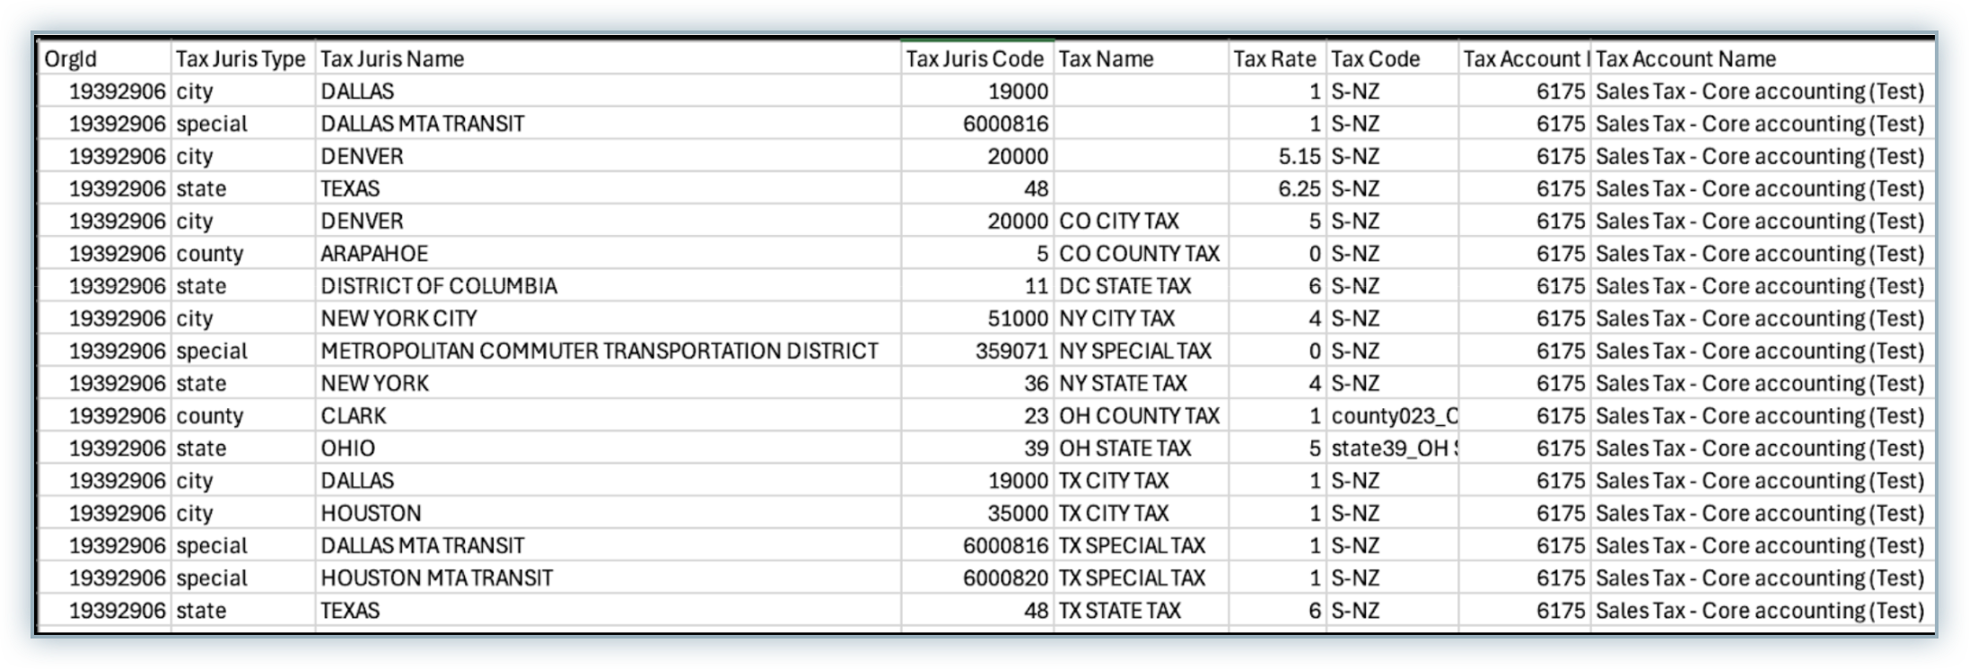Click the 5.15 tax rate cell
The height and width of the screenshot is (669, 1969).
1278,157
